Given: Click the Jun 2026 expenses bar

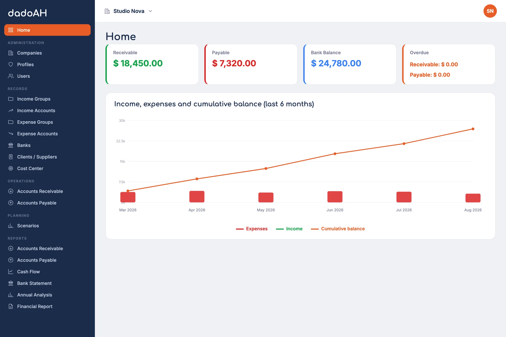Looking at the screenshot, I should 335,197.
